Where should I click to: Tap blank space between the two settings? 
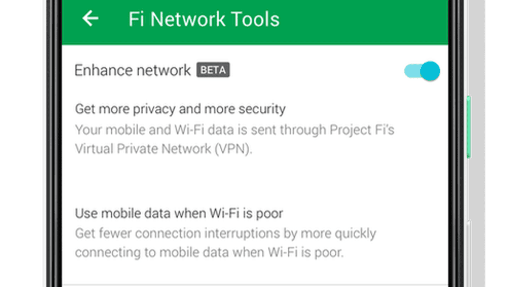[255, 182]
